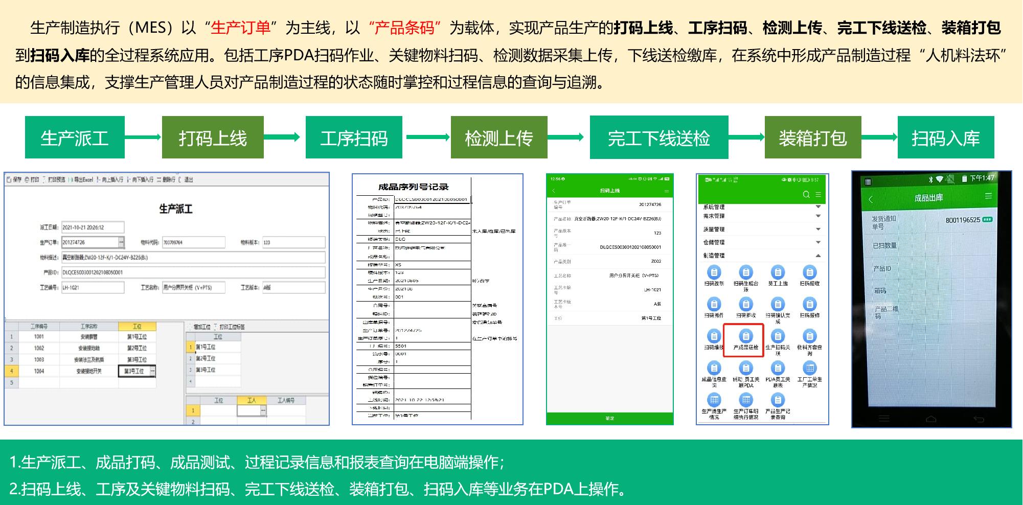Select the 工序名称 column header
This screenshot has width=1023, height=505.
pyautogui.click(x=89, y=327)
